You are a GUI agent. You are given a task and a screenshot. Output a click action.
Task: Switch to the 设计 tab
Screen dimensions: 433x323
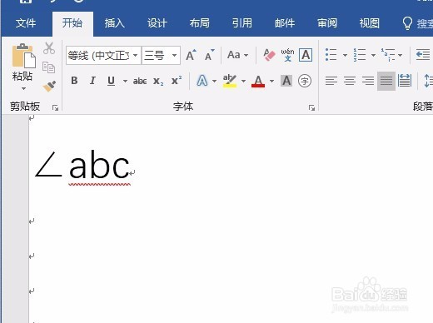click(x=157, y=23)
